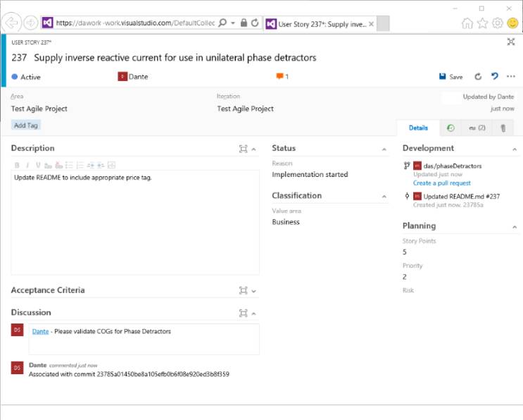This screenshot has width=523, height=420.
Task: Open a new blank browser tab
Action: coord(383,24)
